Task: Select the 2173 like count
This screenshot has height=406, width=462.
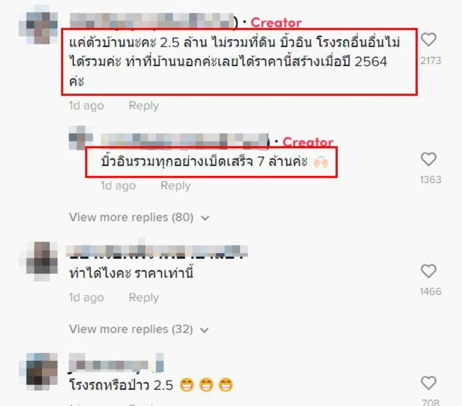Action: coord(431,61)
